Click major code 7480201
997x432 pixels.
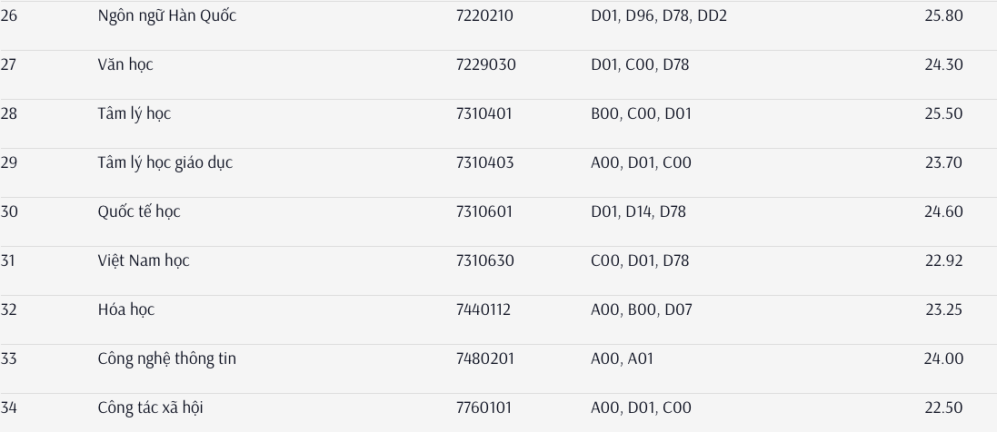pyautogui.click(x=484, y=359)
